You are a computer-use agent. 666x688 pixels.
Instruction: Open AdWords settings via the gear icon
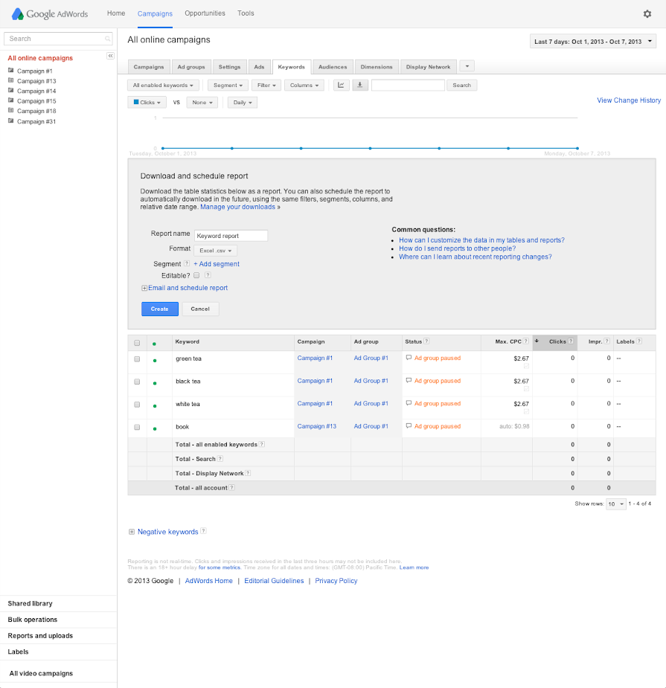(x=647, y=13)
